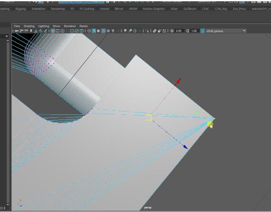Open the Panels menu
Viewport: 271px width, 212px height.
[84, 26]
